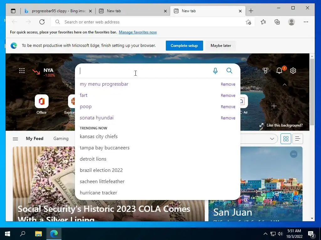Click the Complete setup button
This screenshot has width=321, height=240.
tap(184, 46)
